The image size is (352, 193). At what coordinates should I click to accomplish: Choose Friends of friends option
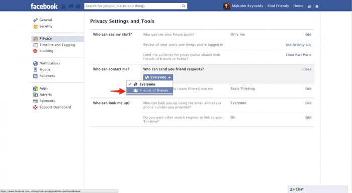149,90
